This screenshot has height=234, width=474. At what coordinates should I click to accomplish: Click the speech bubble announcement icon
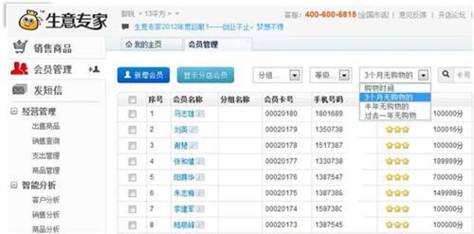click(x=124, y=27)
